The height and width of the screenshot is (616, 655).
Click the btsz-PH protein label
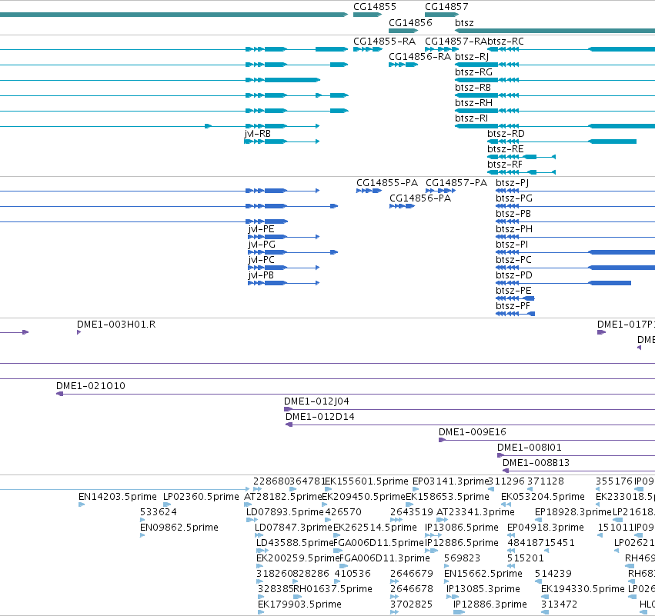(514, 229)
